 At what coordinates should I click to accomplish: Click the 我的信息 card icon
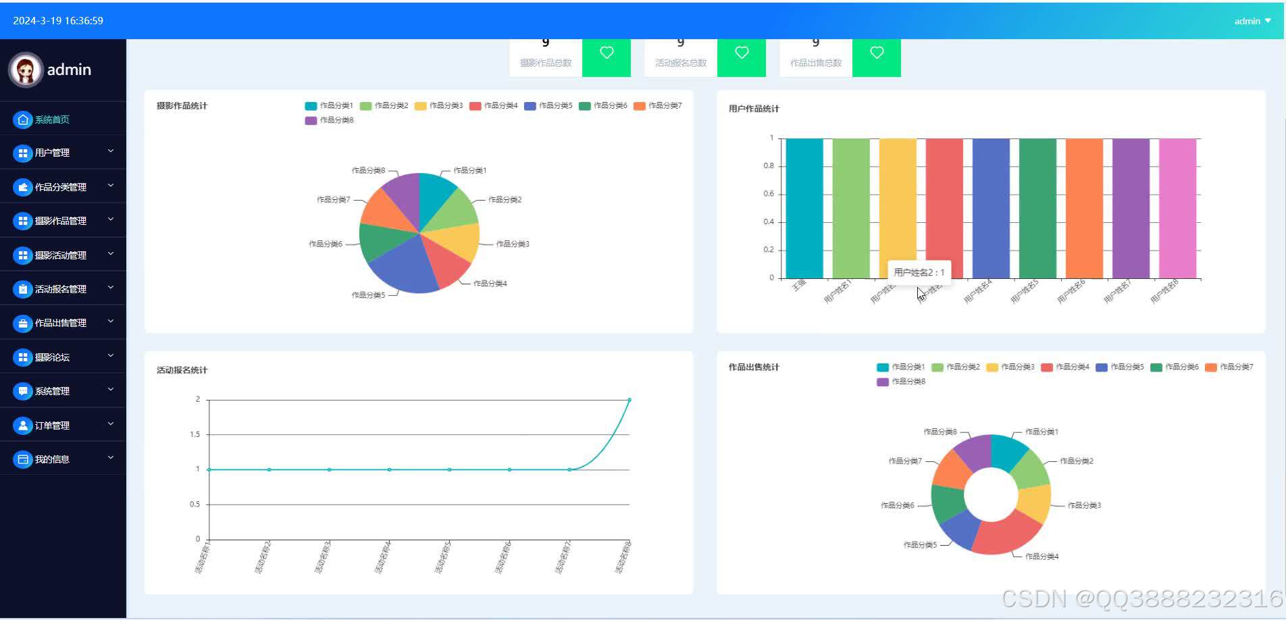[x=23, y=459]
